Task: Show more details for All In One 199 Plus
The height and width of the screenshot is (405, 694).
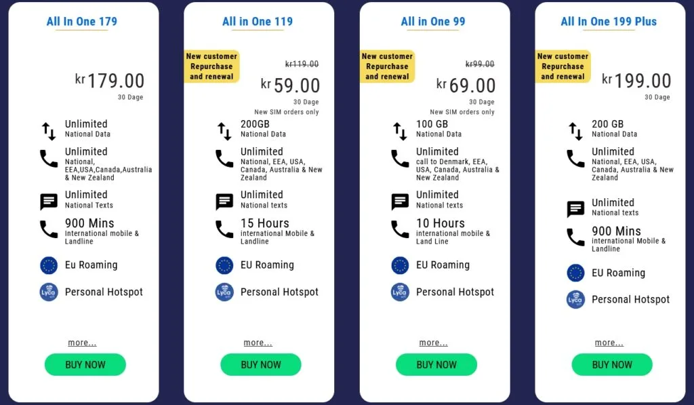Action: (609, 343)
